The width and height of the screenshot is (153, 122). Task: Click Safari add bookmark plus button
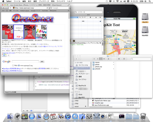point(10,8)
